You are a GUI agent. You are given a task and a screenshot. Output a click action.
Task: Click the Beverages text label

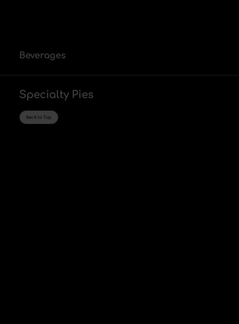[x=42, y=55]
